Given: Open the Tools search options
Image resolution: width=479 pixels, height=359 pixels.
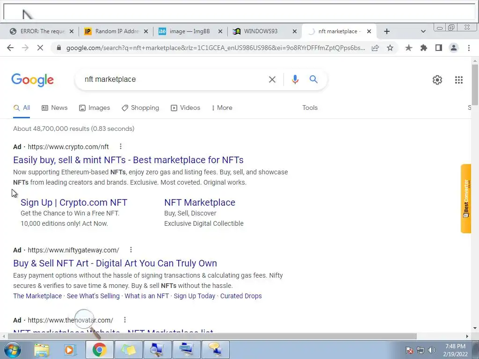Looking at the screenshot, I should click(310, 108).
